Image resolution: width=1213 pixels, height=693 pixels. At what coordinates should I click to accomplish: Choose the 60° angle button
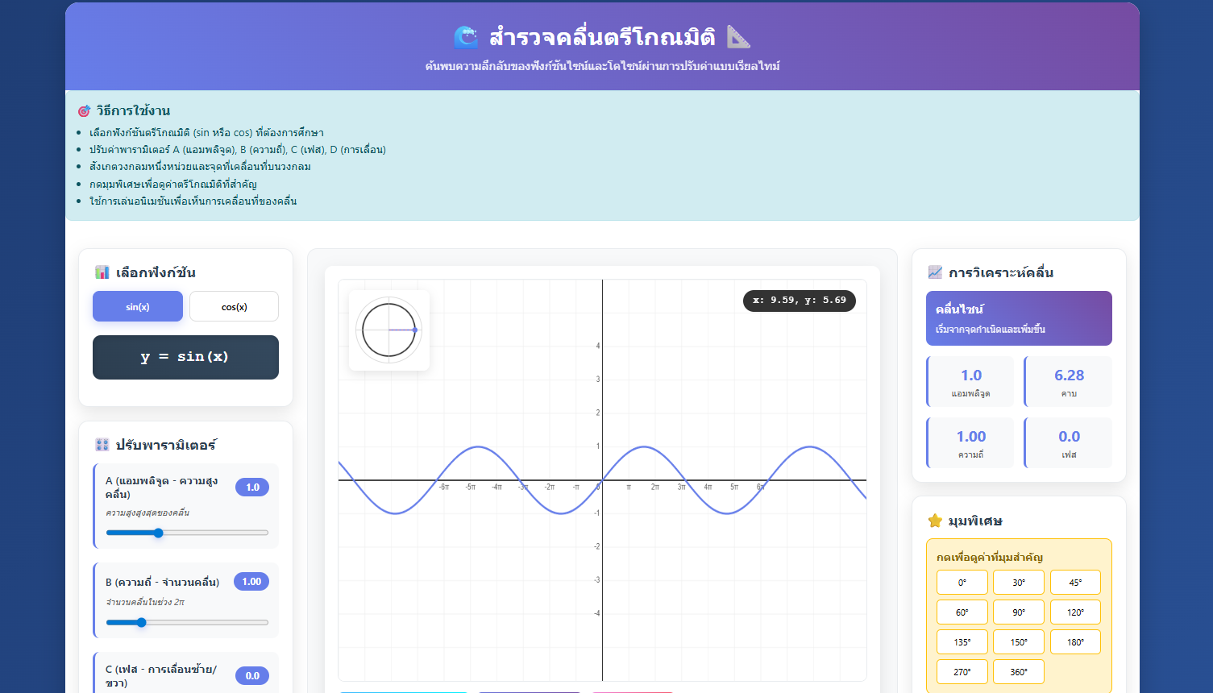pos(962,612)
